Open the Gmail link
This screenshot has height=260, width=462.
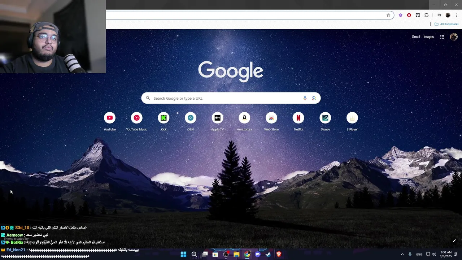pos(416,37)
